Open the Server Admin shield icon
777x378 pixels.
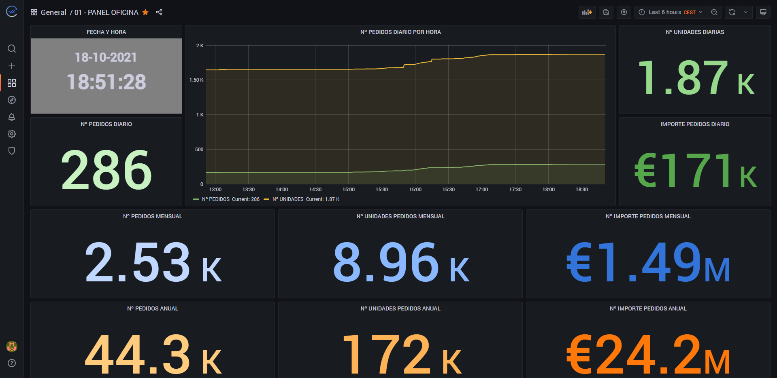tap(12, 151)
